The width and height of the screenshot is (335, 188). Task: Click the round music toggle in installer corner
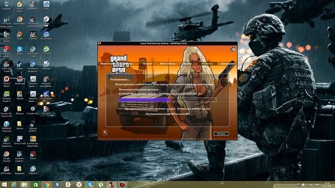(233, 50)
